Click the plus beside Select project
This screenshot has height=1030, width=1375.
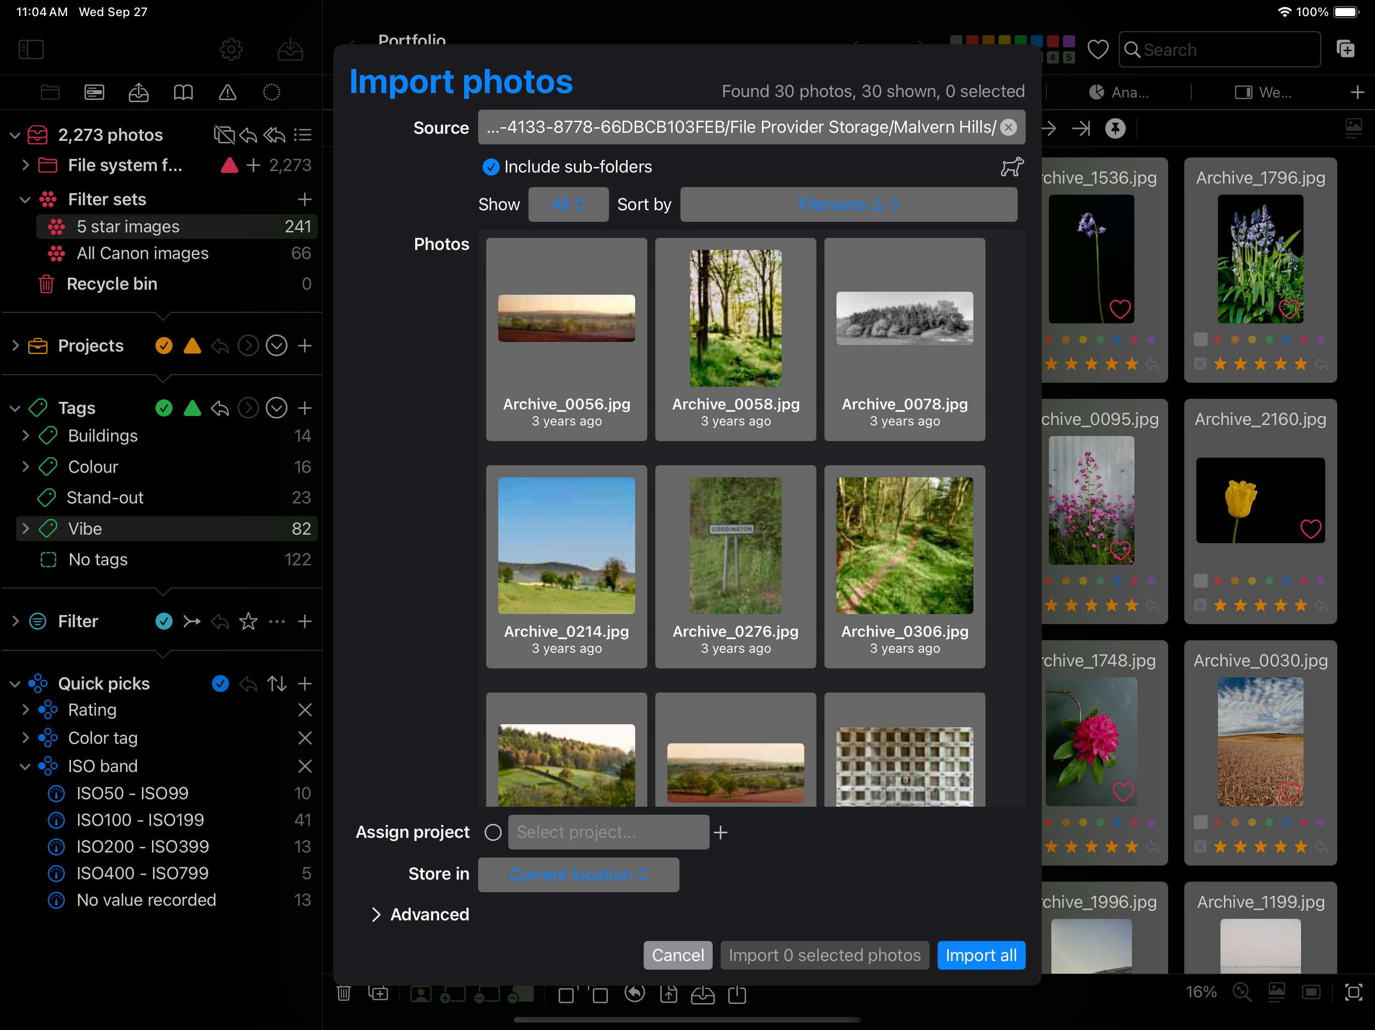click(x=720, y=832)
